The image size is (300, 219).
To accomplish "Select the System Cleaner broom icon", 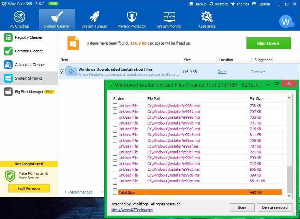I will tap(57, 17).
